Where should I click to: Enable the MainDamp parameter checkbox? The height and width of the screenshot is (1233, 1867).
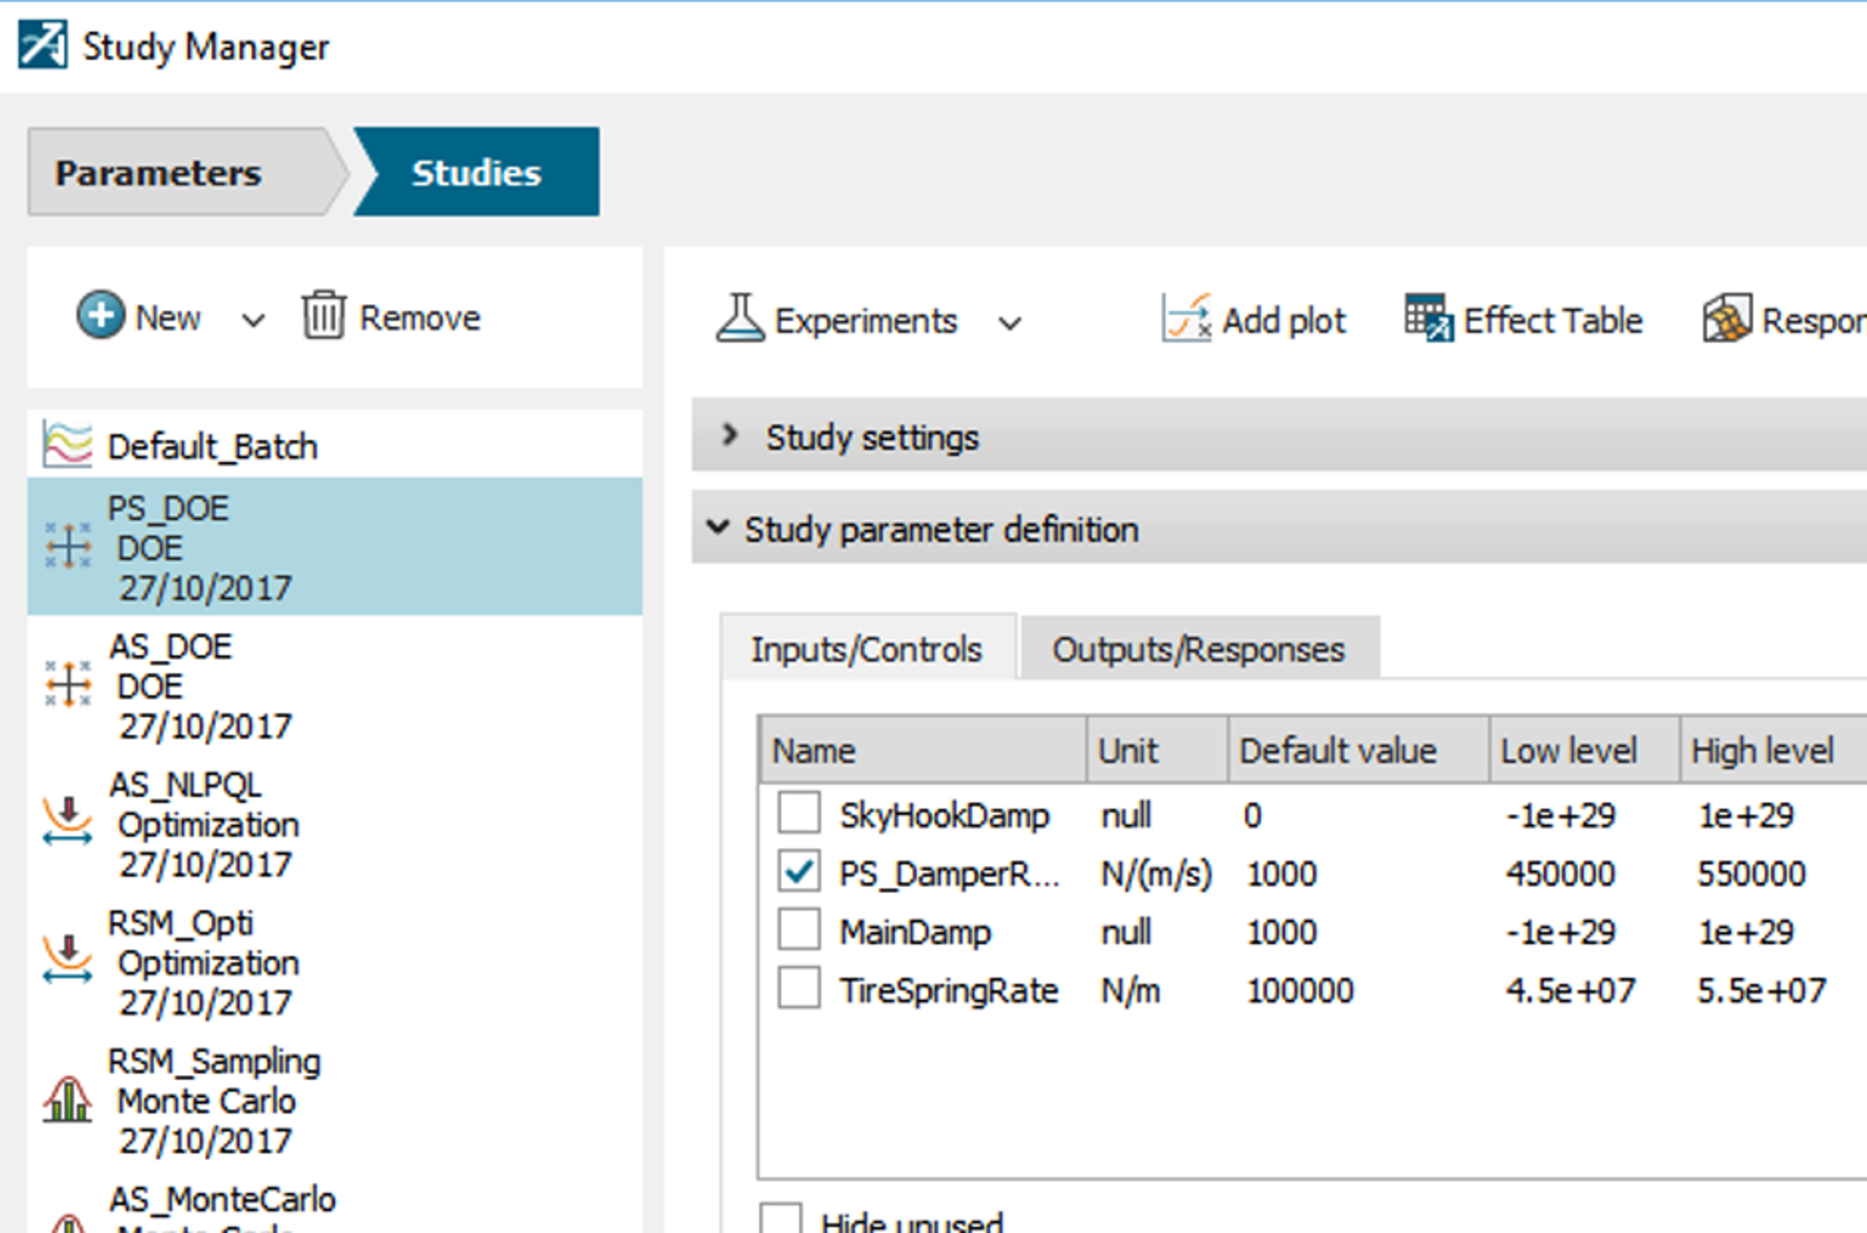tap(798, 929)
